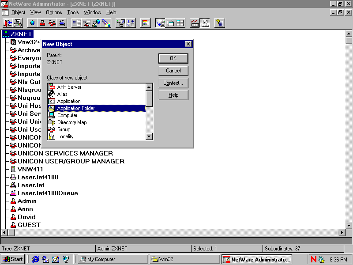
Task: Select the LaserJet print server object
Action: click(x=27, y=185)
